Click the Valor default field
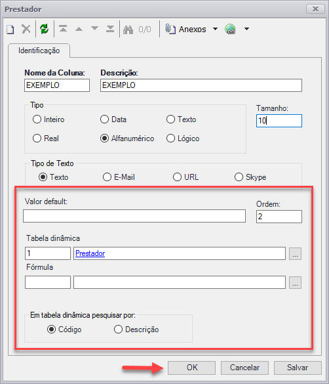Screen dimensions: 329x384 coord(134,216)
